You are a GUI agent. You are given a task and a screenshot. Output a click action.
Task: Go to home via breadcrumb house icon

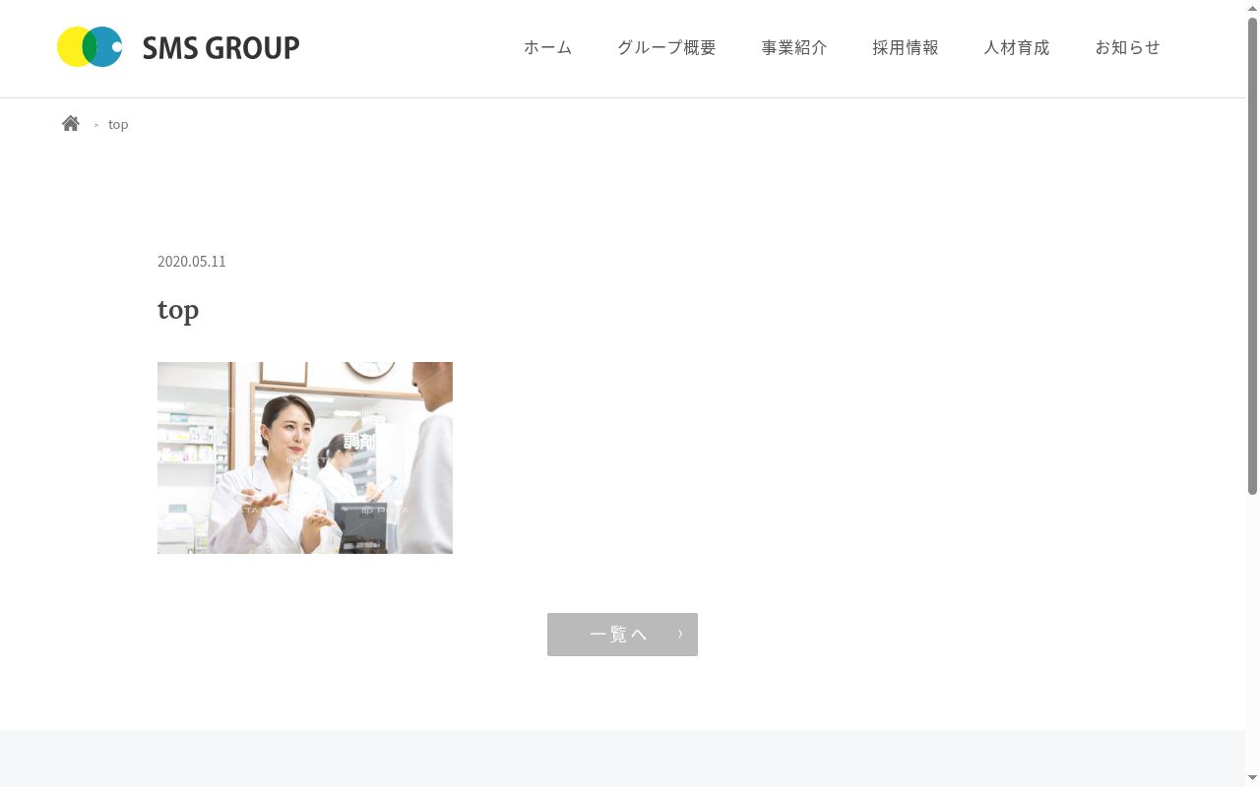[x=71, y=123]
